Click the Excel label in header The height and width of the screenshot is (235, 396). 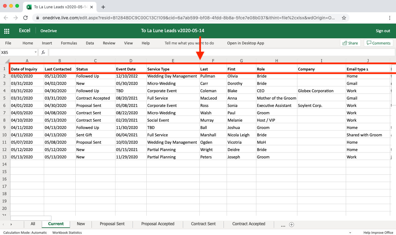point(25,31)
